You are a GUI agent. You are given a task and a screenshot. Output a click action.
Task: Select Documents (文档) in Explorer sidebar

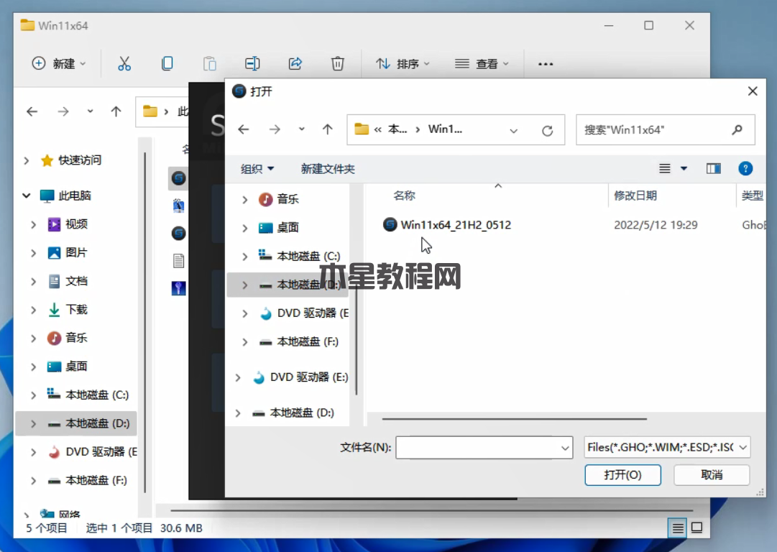click(76, 282)
